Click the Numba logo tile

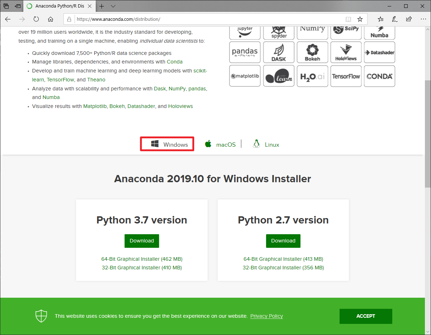tap(379, 33)
